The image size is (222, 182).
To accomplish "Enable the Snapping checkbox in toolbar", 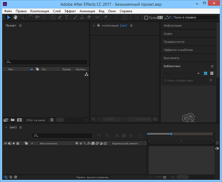I will [146, 18].
